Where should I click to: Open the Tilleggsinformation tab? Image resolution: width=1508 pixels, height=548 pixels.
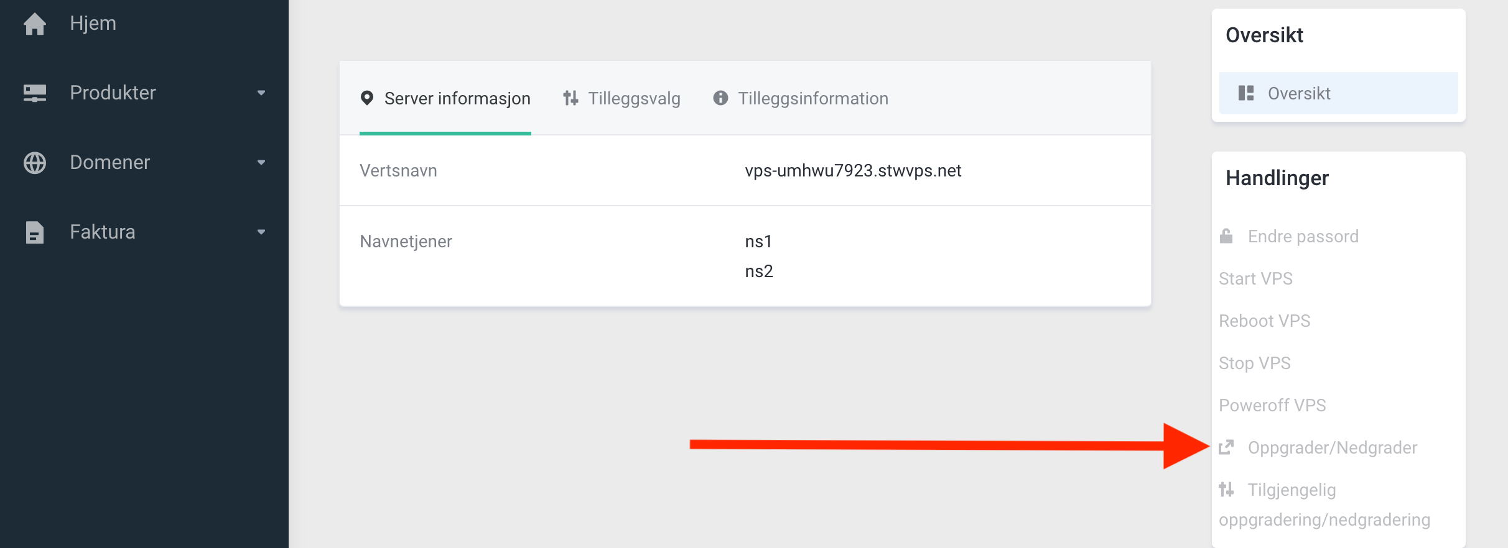point(801,98)
